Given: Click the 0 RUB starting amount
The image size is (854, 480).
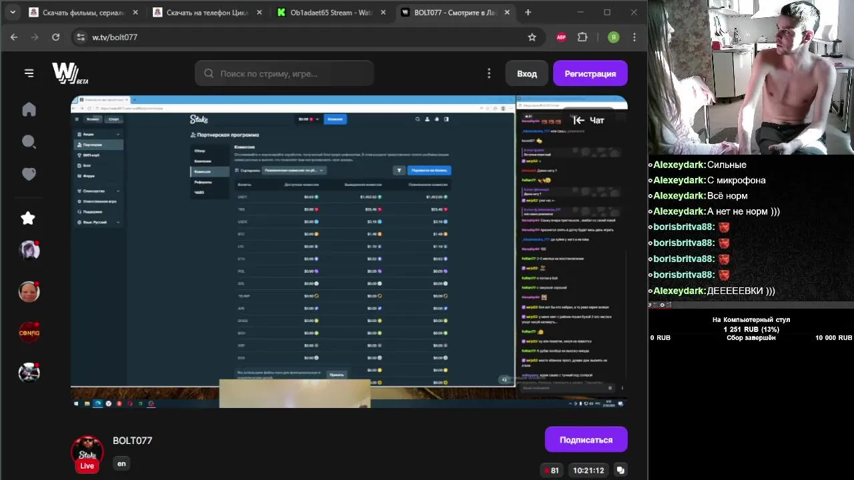Looking at the screenshot, I should tap(661, 338).
